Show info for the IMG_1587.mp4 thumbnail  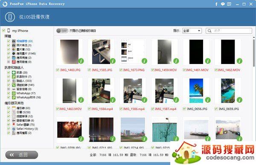pyautogui.click(x=176, y=100)
